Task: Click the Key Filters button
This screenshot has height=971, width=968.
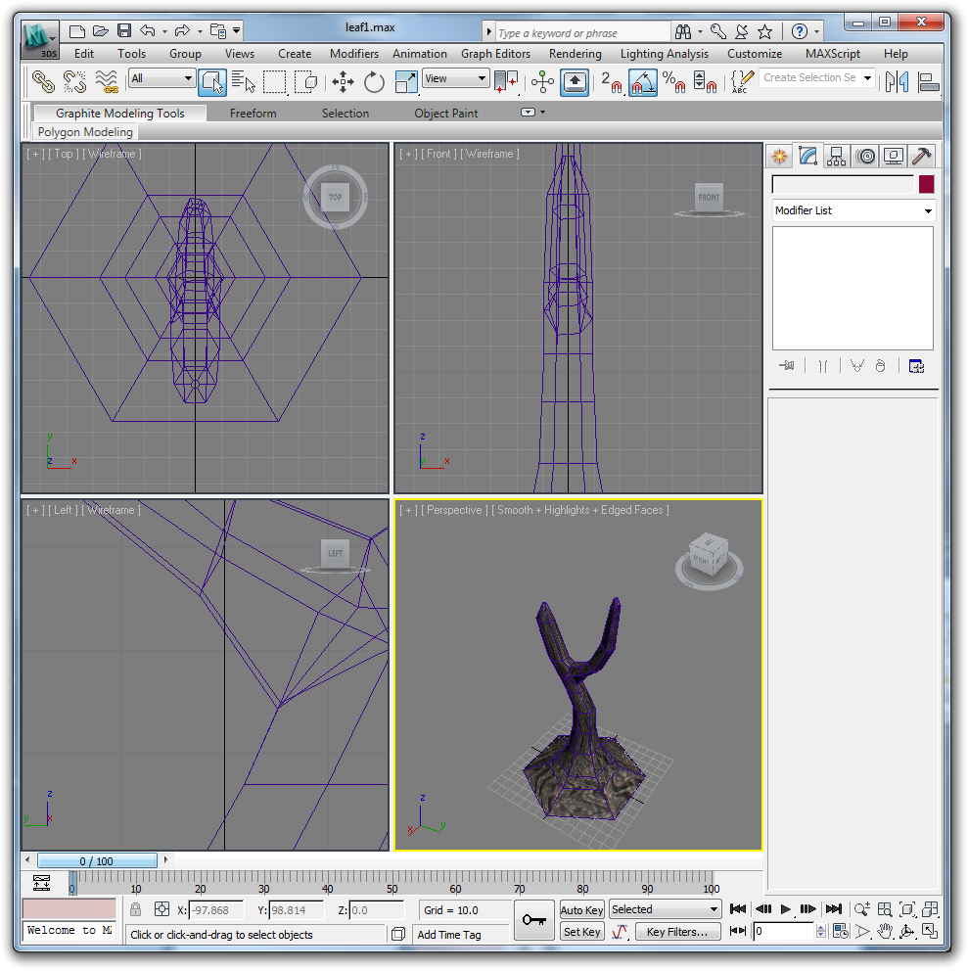Action: (x=677, y=932)
